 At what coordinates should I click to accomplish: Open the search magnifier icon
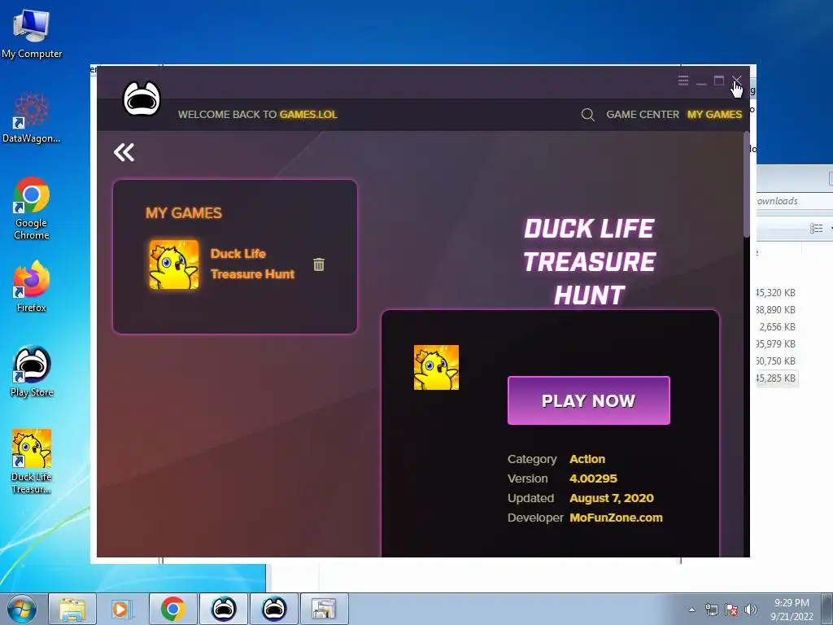(x=587, y=114)
